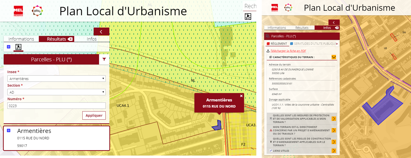Click the parcel search icon under Résultats tab
Viewport: 411px width, 158px height.
pyautogui.click(x=19, y=47)
